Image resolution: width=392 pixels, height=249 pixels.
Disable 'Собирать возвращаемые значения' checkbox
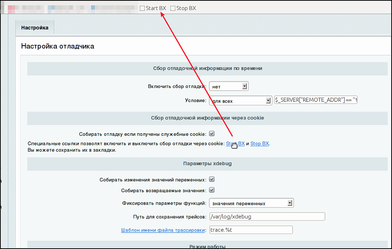(212, 190)
